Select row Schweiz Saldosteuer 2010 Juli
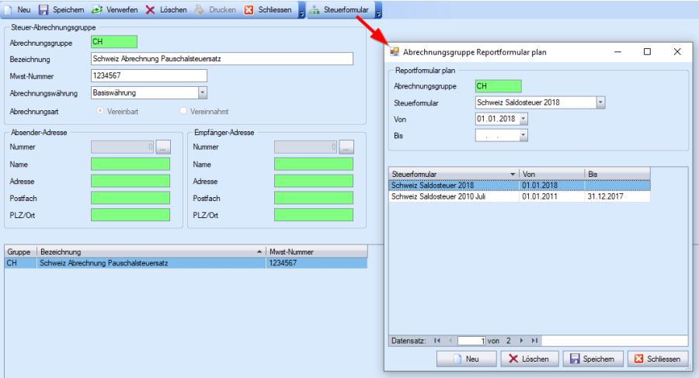 pyautogui.click(x=520, y=196)
